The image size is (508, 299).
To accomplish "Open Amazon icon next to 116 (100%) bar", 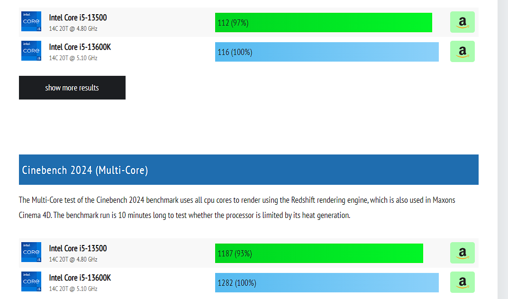I will coord(462,52).
